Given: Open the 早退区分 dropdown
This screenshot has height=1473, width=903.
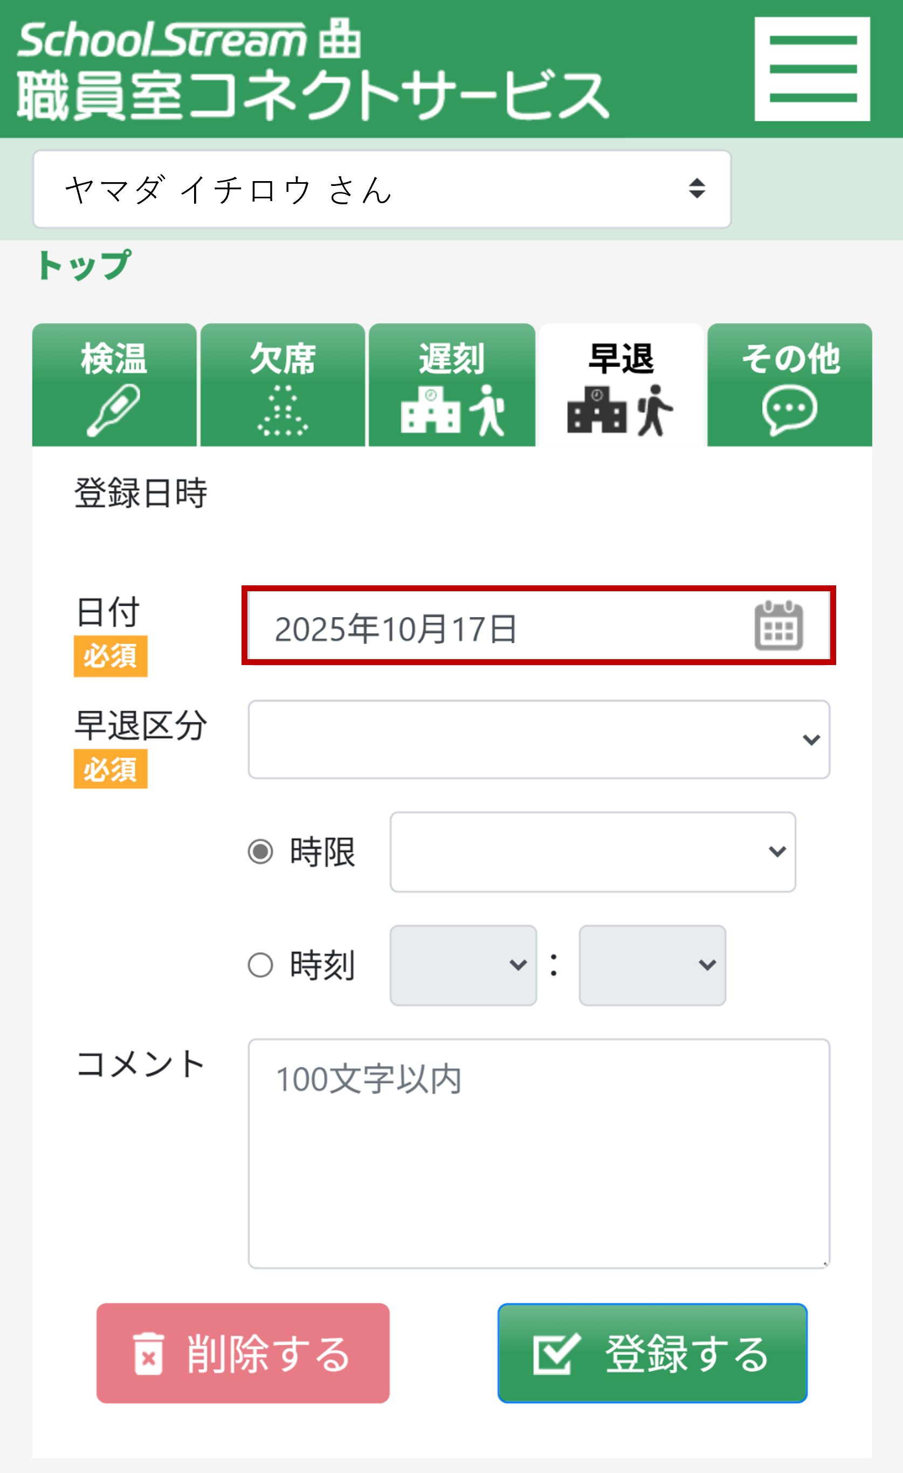Looking at the screenshot, I should pos(538,740).
